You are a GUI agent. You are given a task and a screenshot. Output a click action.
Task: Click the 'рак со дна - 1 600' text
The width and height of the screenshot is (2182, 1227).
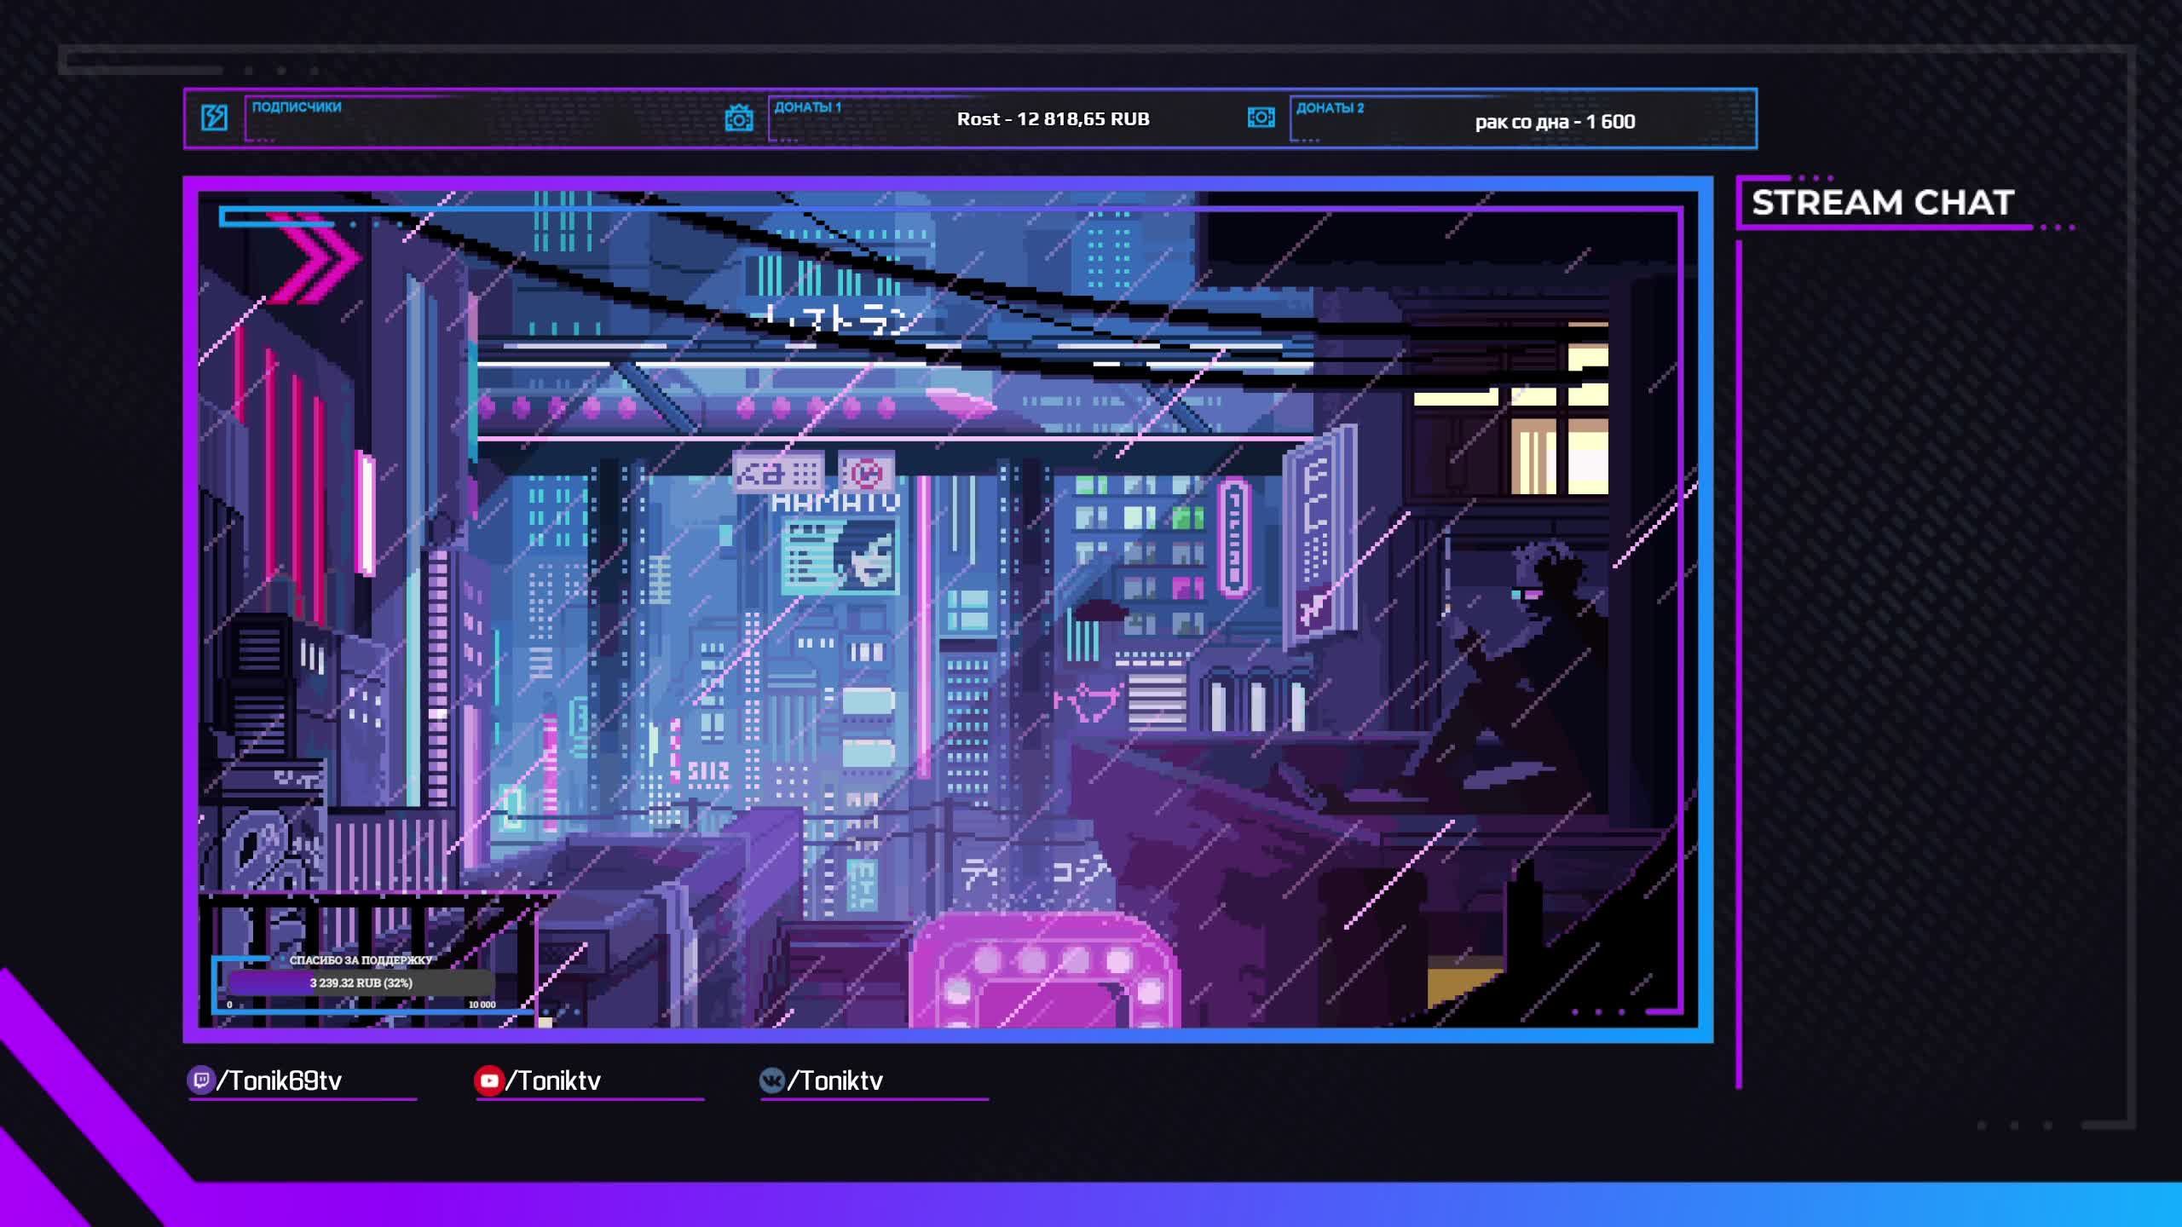point(1554,122)
